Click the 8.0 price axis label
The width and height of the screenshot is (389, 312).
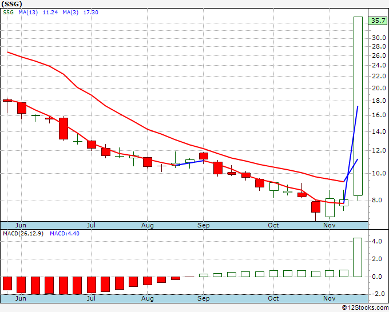click(x=377, y=200)
